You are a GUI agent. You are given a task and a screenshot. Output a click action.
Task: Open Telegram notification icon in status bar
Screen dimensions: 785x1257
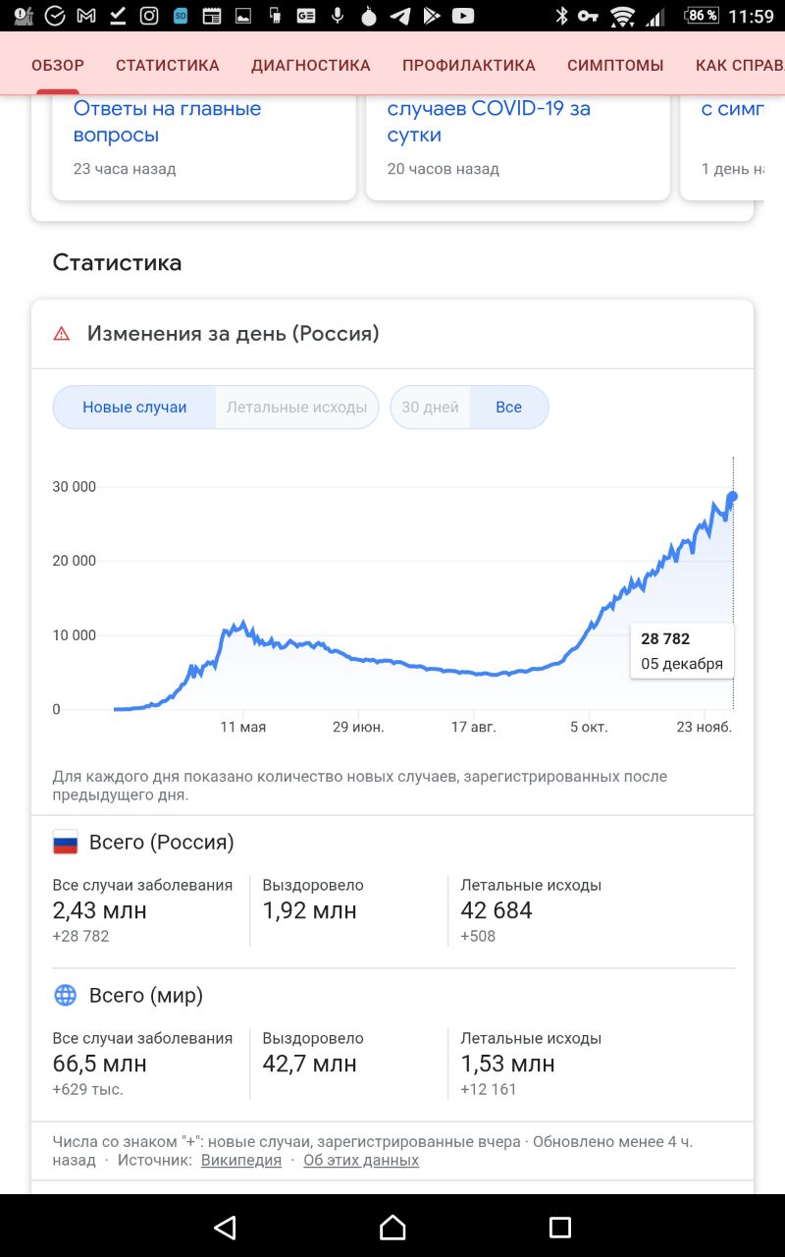[399, 16]
